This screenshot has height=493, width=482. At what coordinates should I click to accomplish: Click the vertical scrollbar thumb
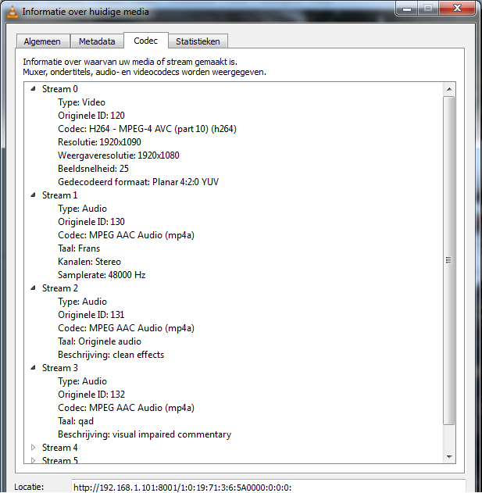pyautogui.click(x=449, y=260)
